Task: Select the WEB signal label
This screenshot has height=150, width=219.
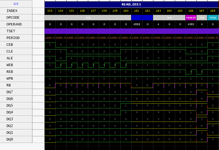Action: click(16, 65)
